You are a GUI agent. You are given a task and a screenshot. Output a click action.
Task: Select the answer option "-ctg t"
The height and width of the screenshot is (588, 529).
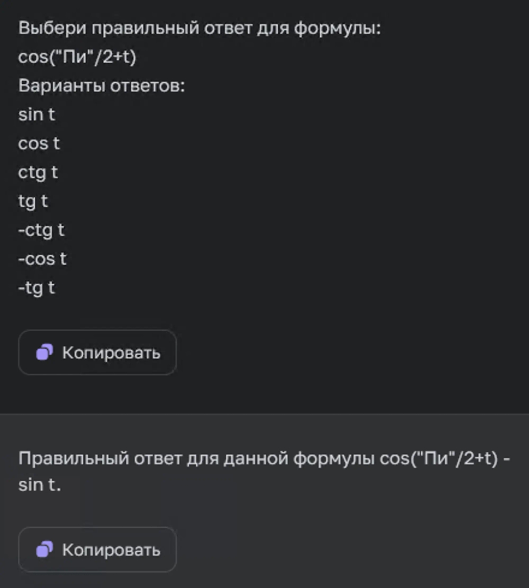[41, 230]
